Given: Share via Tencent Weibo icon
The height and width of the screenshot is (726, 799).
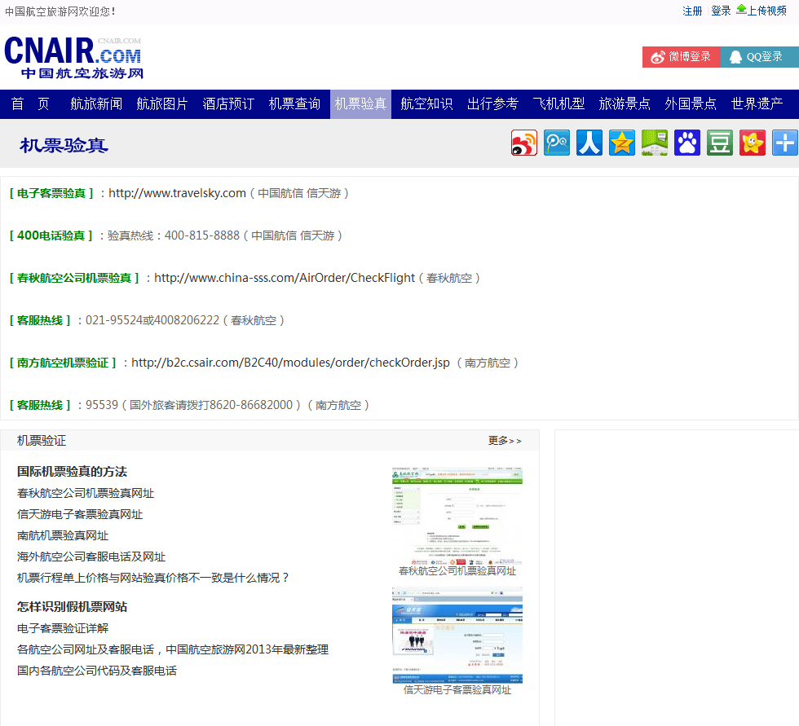Looking at the screenshot, I should (556, 143).
